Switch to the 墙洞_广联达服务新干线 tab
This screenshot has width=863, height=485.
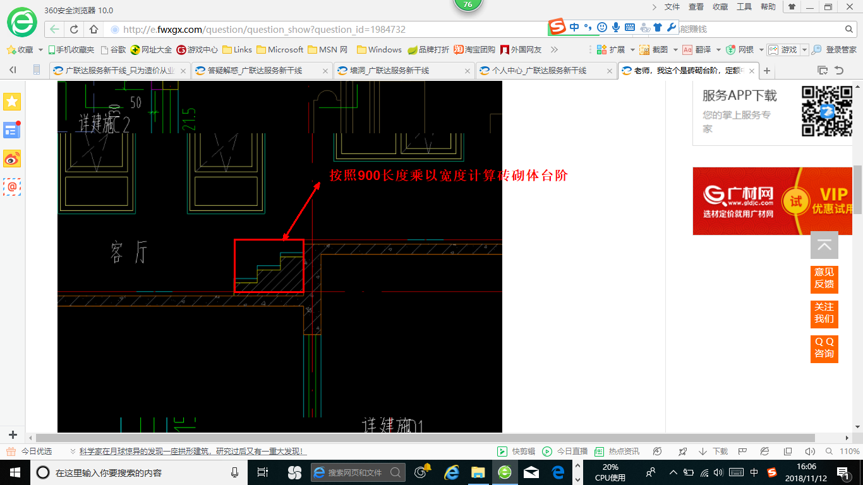[404, 71]
